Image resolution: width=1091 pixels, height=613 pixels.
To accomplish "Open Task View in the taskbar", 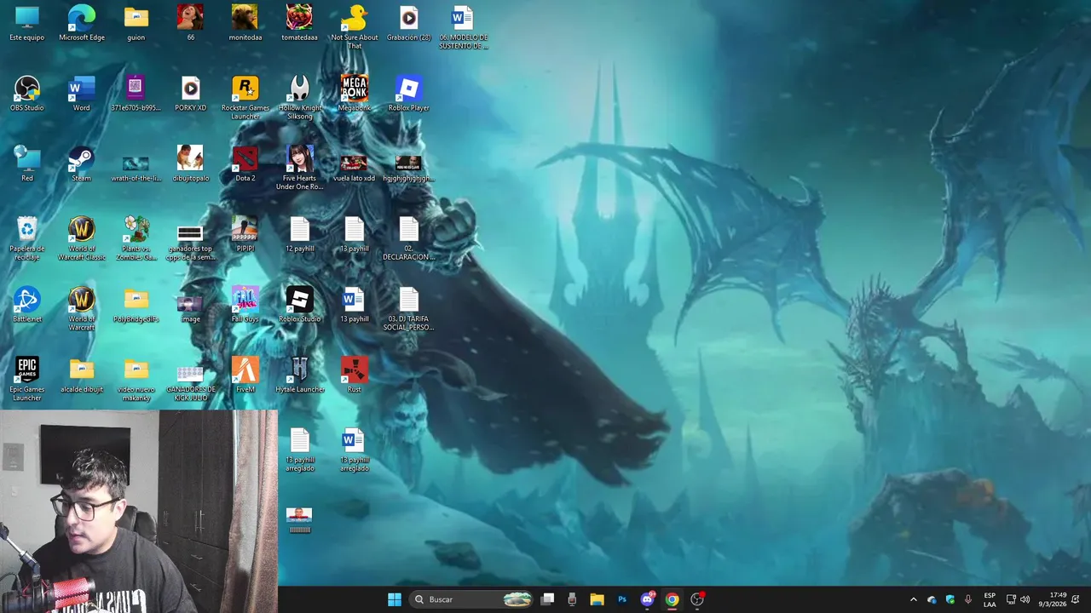I will 548,599.
